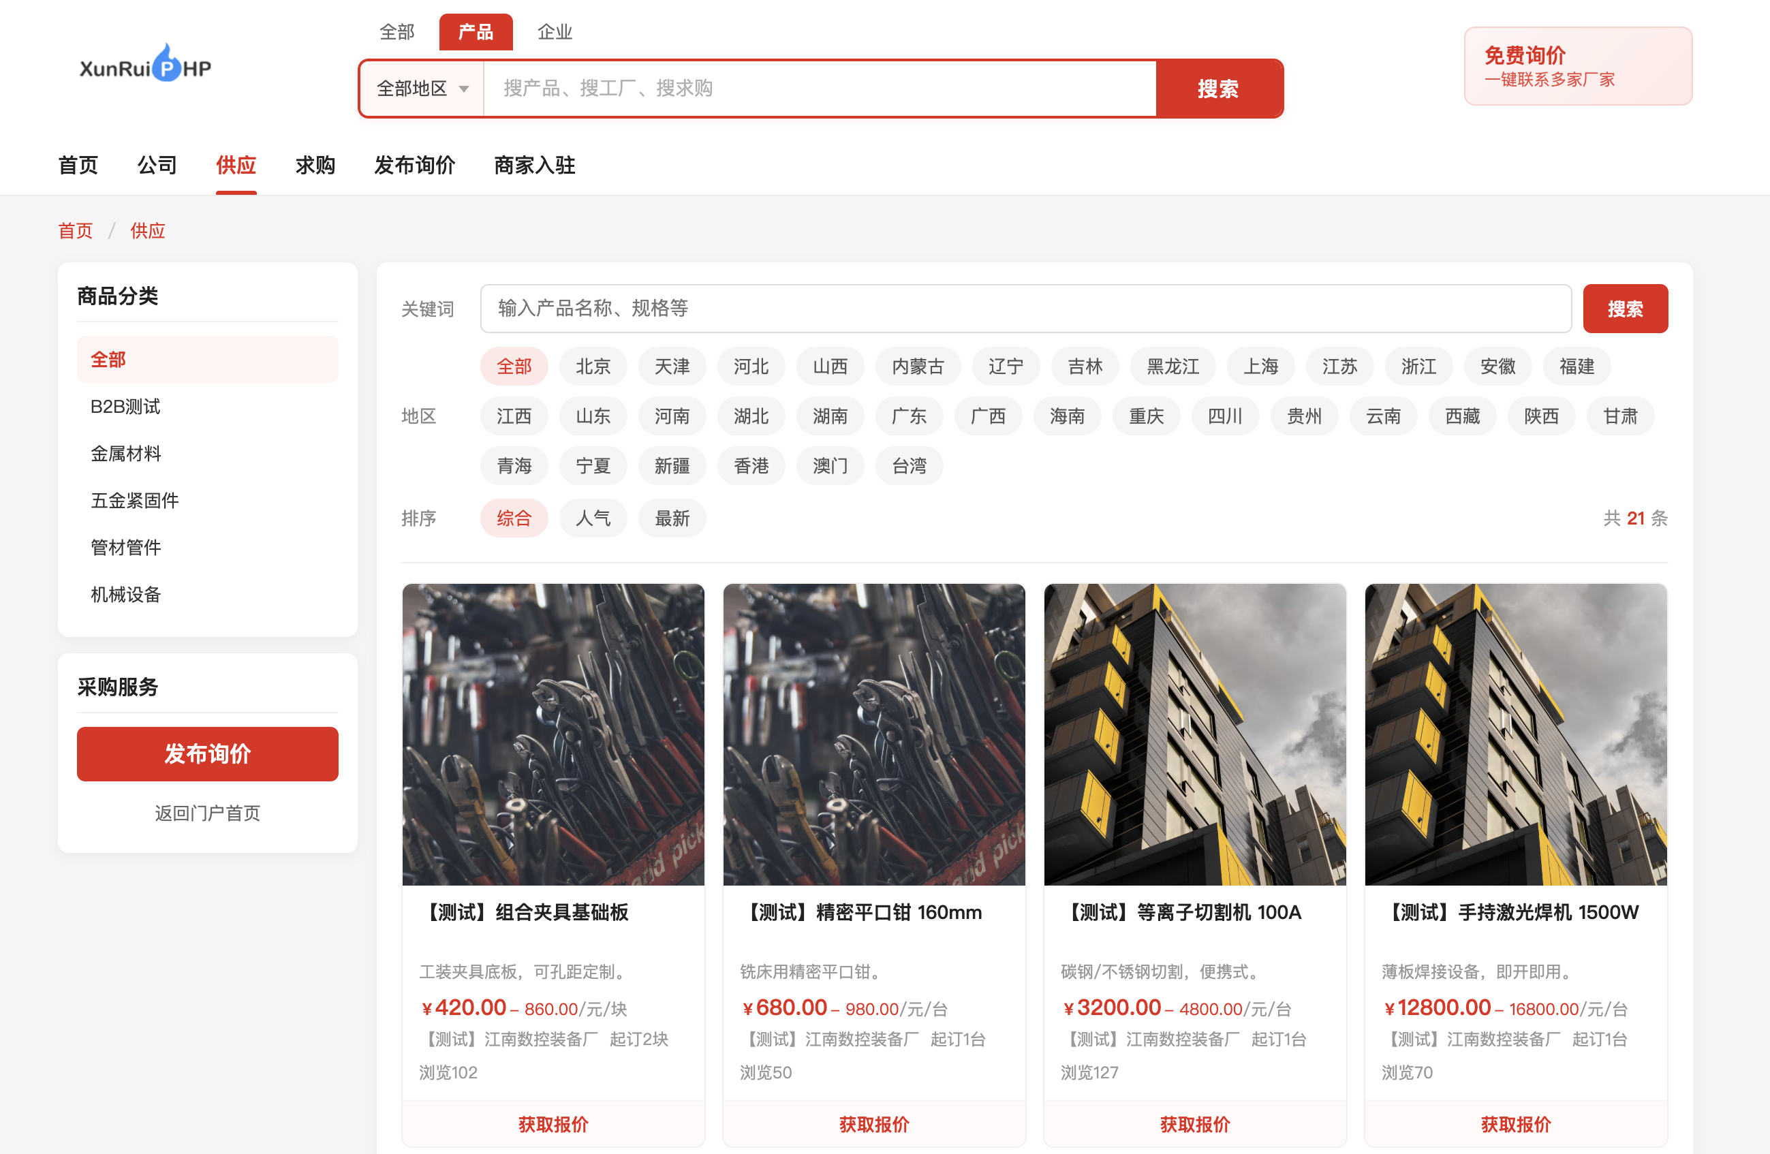
Task: Go to 求购 in navigation bar
Action: 315,165
